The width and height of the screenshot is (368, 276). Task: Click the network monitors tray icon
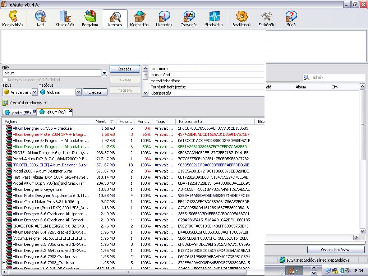(328, 271)
